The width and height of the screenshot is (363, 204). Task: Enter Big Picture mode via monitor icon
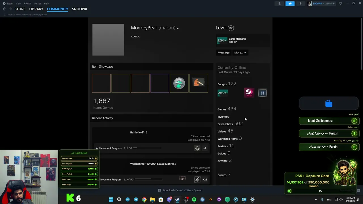[x=340, y=3]
